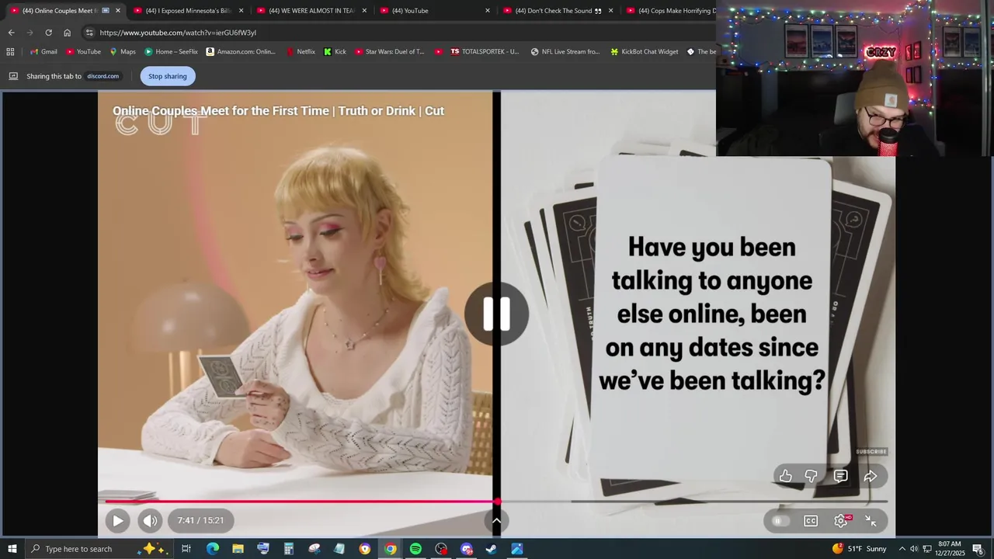Viewport: 994px width, 559px height.
Task: Open the video settings gear
Action: (841, 521)
